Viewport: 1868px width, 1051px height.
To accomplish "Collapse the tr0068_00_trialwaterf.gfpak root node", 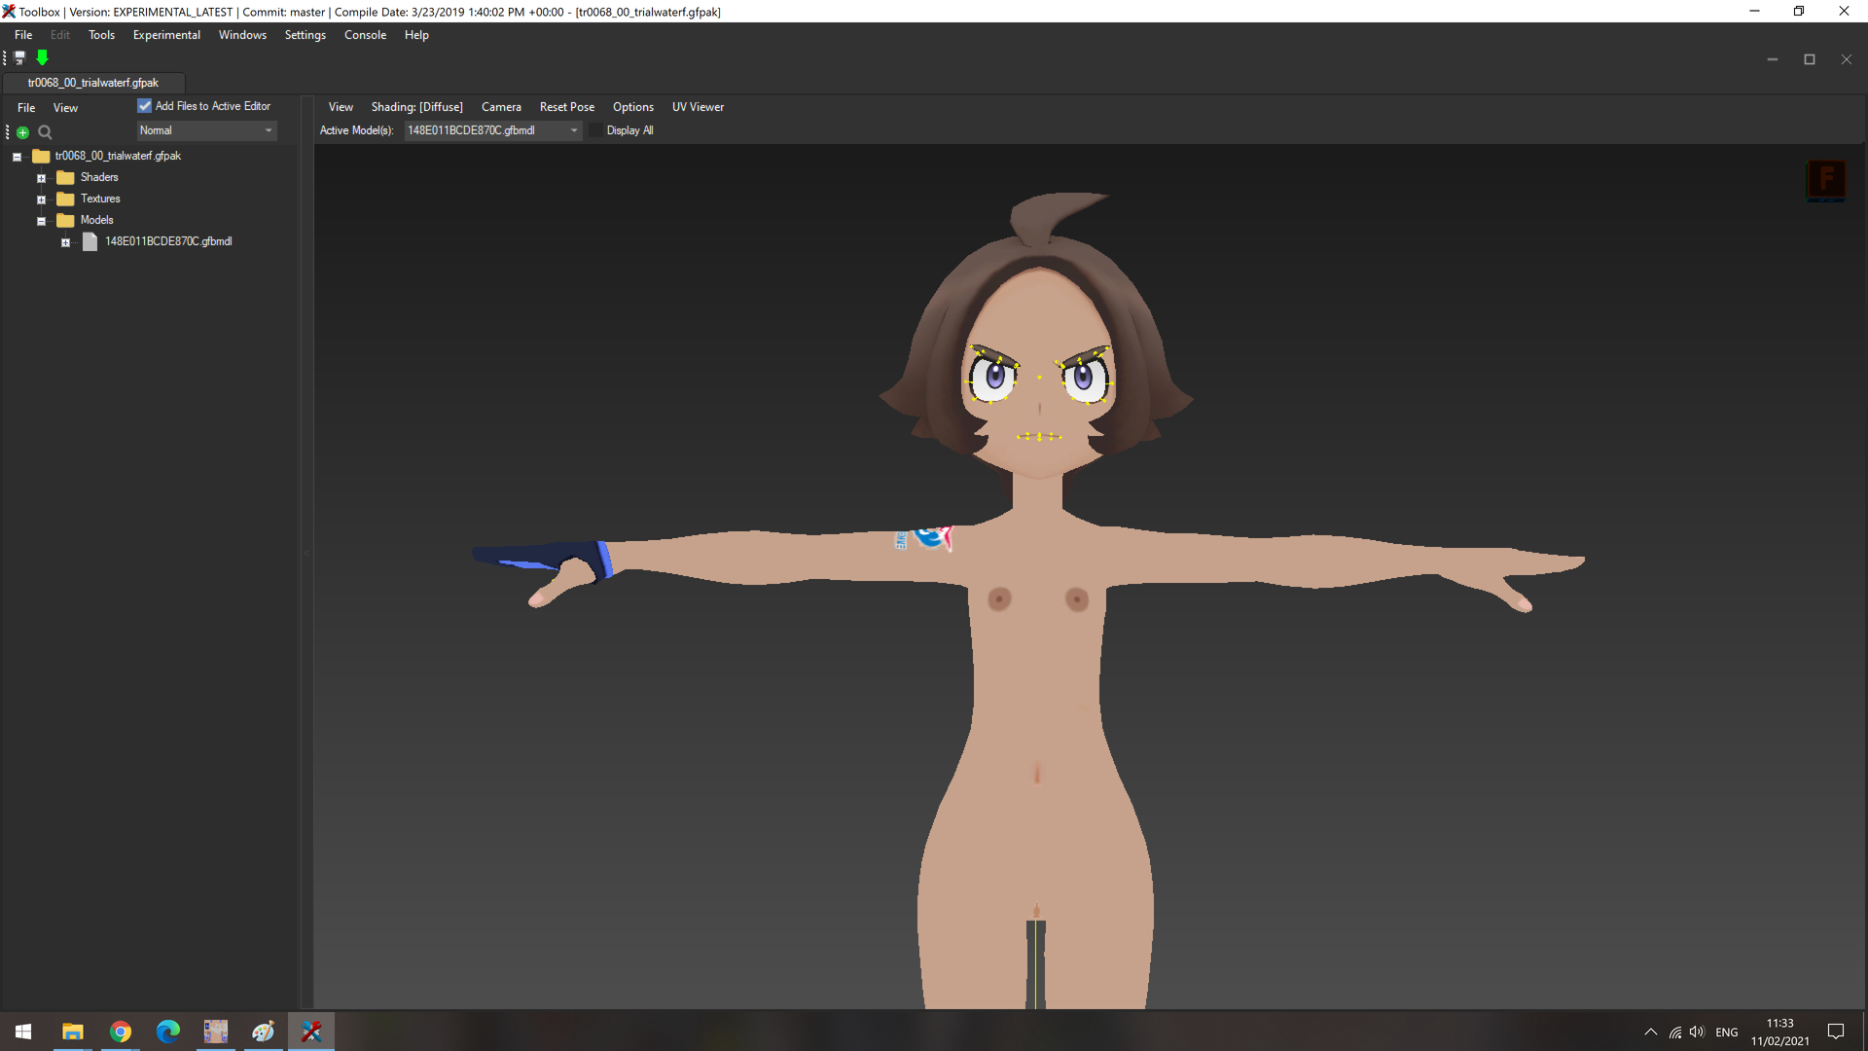I will pyautogui.click(x=18, y=157).
